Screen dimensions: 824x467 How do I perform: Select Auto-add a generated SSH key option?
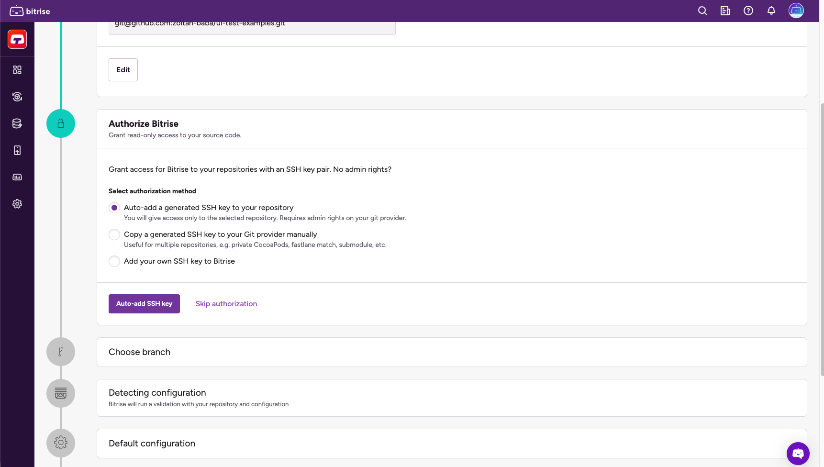point(114,208)
